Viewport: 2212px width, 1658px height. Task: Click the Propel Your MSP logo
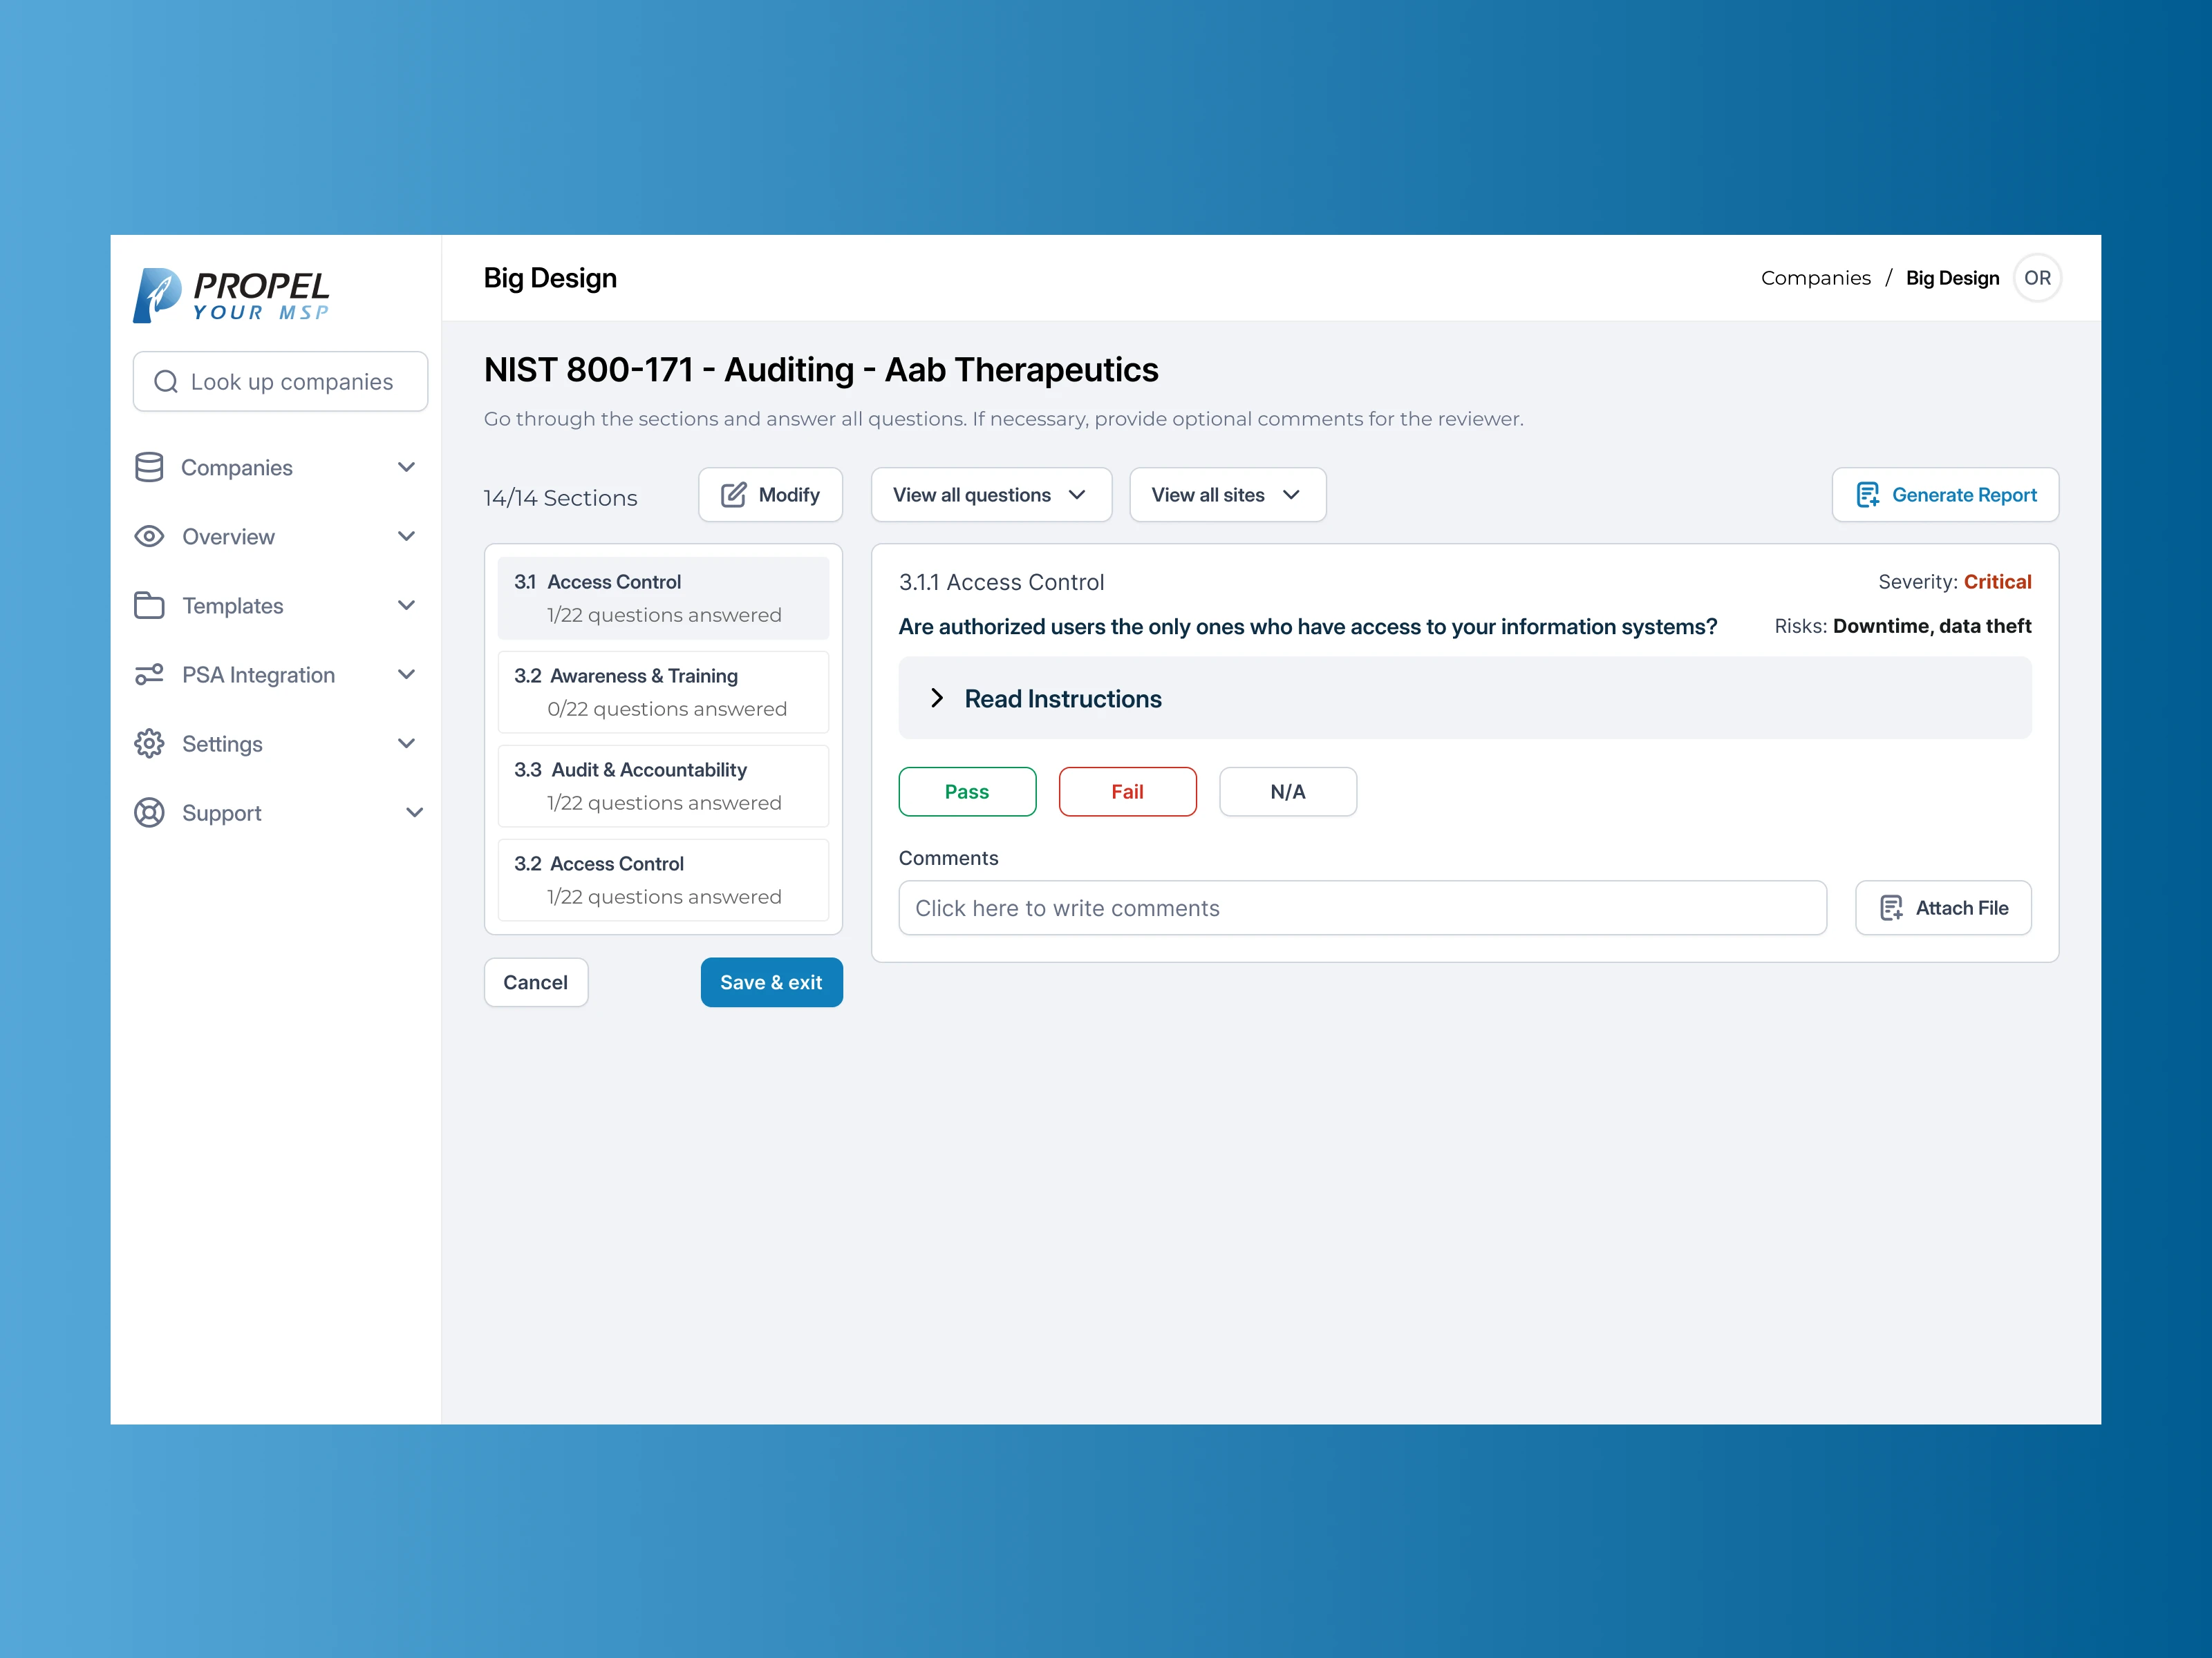pyautogui.click(x=231, y=295)
